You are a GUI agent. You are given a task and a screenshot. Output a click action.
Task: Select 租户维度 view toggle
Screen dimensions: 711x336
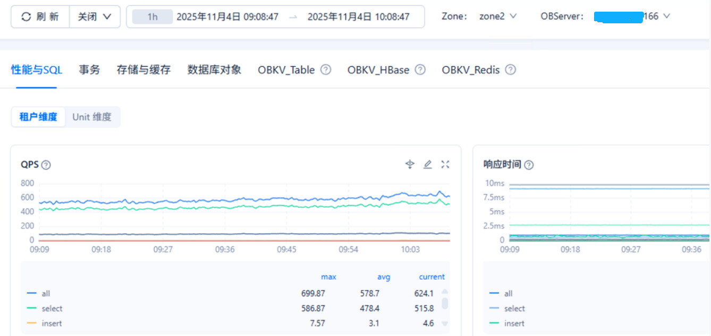(38, 117)
